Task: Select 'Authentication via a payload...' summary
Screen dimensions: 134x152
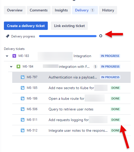Action: 73,77
